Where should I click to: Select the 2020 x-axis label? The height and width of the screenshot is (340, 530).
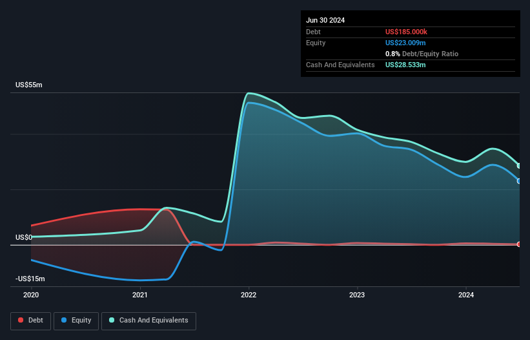click(x=31, y=295)
